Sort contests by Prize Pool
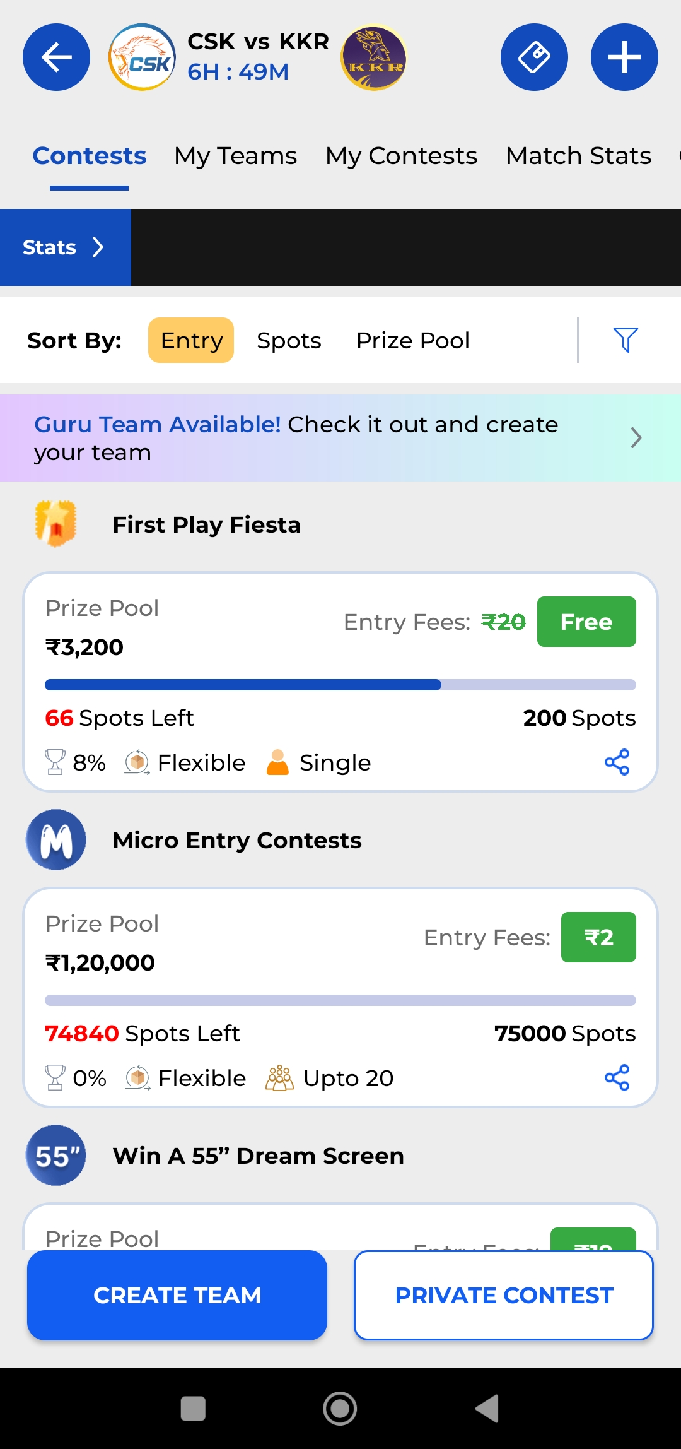The height and width of the screenshot is (1449, 681). coord(413,341)
